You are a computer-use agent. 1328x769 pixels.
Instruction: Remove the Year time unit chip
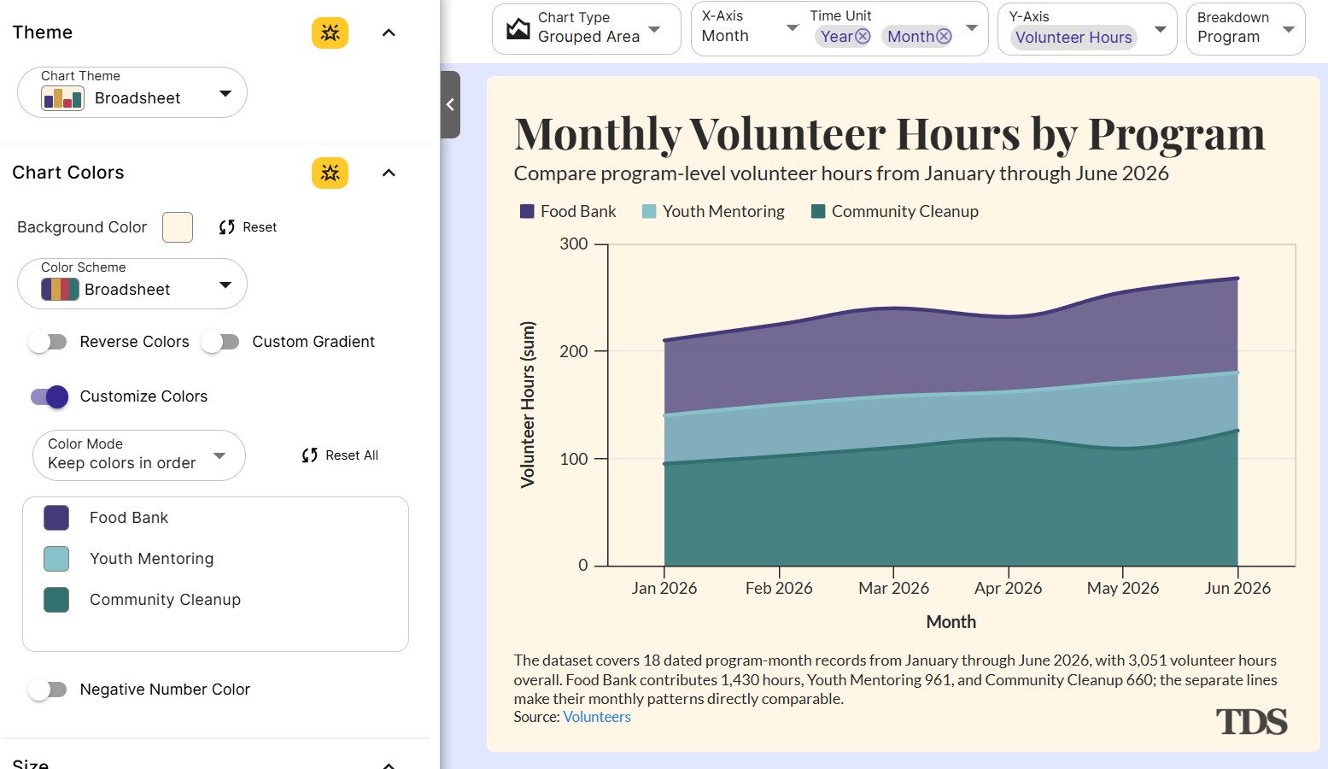[863, 36]
